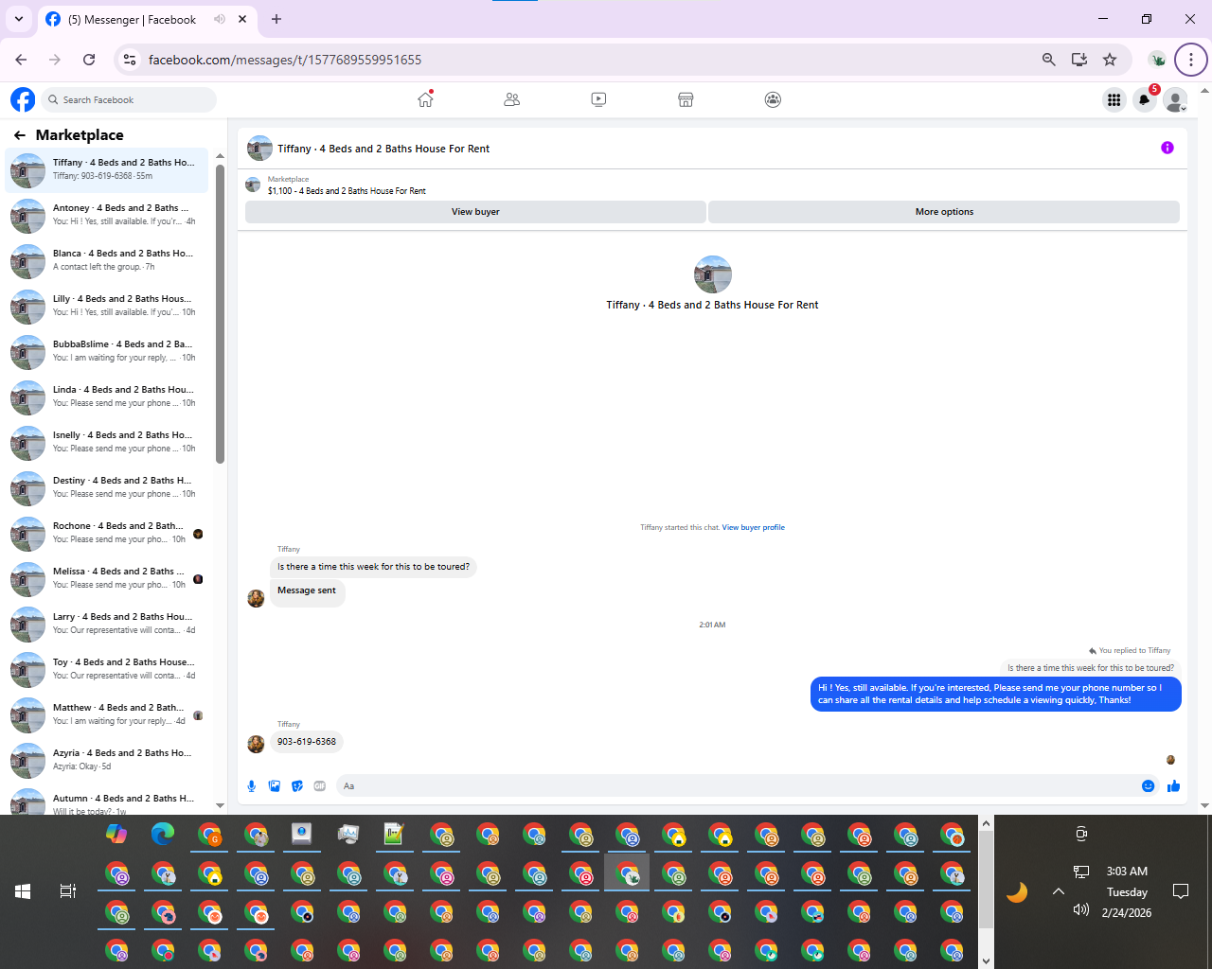
Task: Open the Linda conversation
Action: (x=106, y=396)
